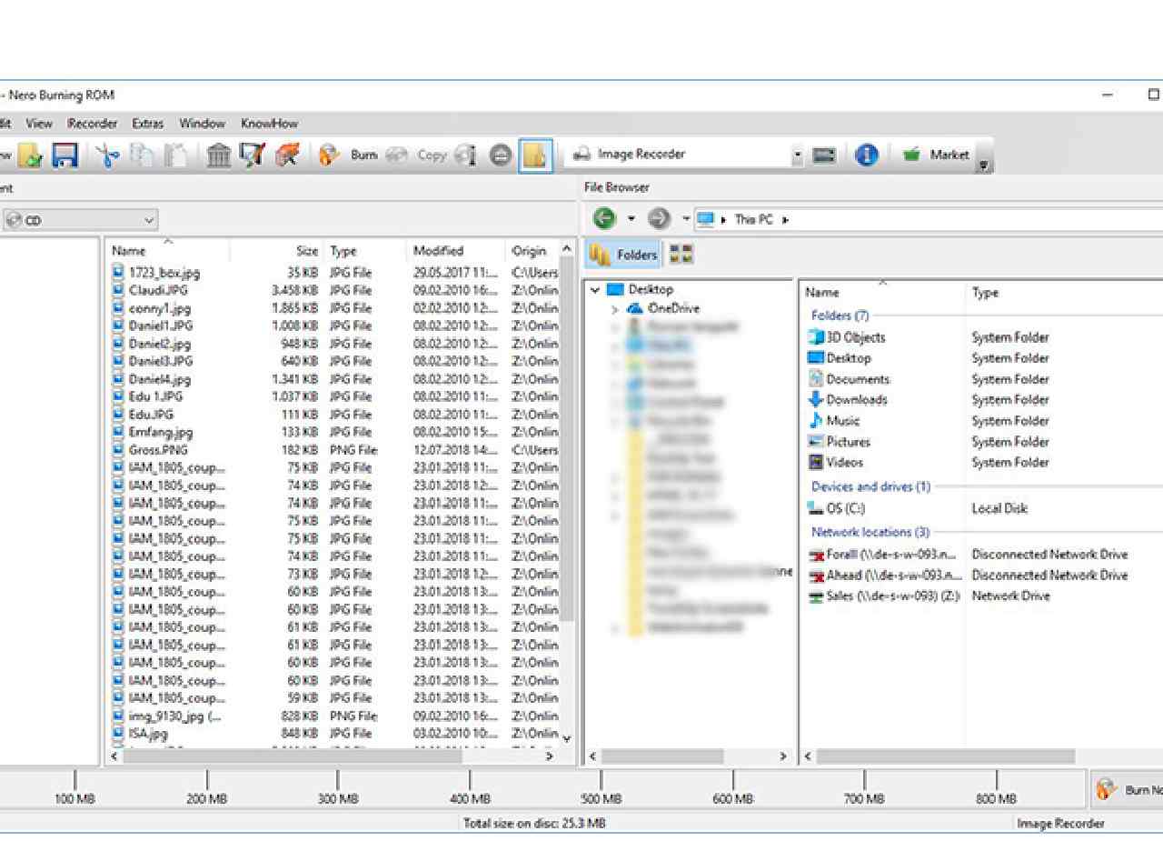
Task: Click the Save floppy disk icon
Action: (x=65, y=155)
